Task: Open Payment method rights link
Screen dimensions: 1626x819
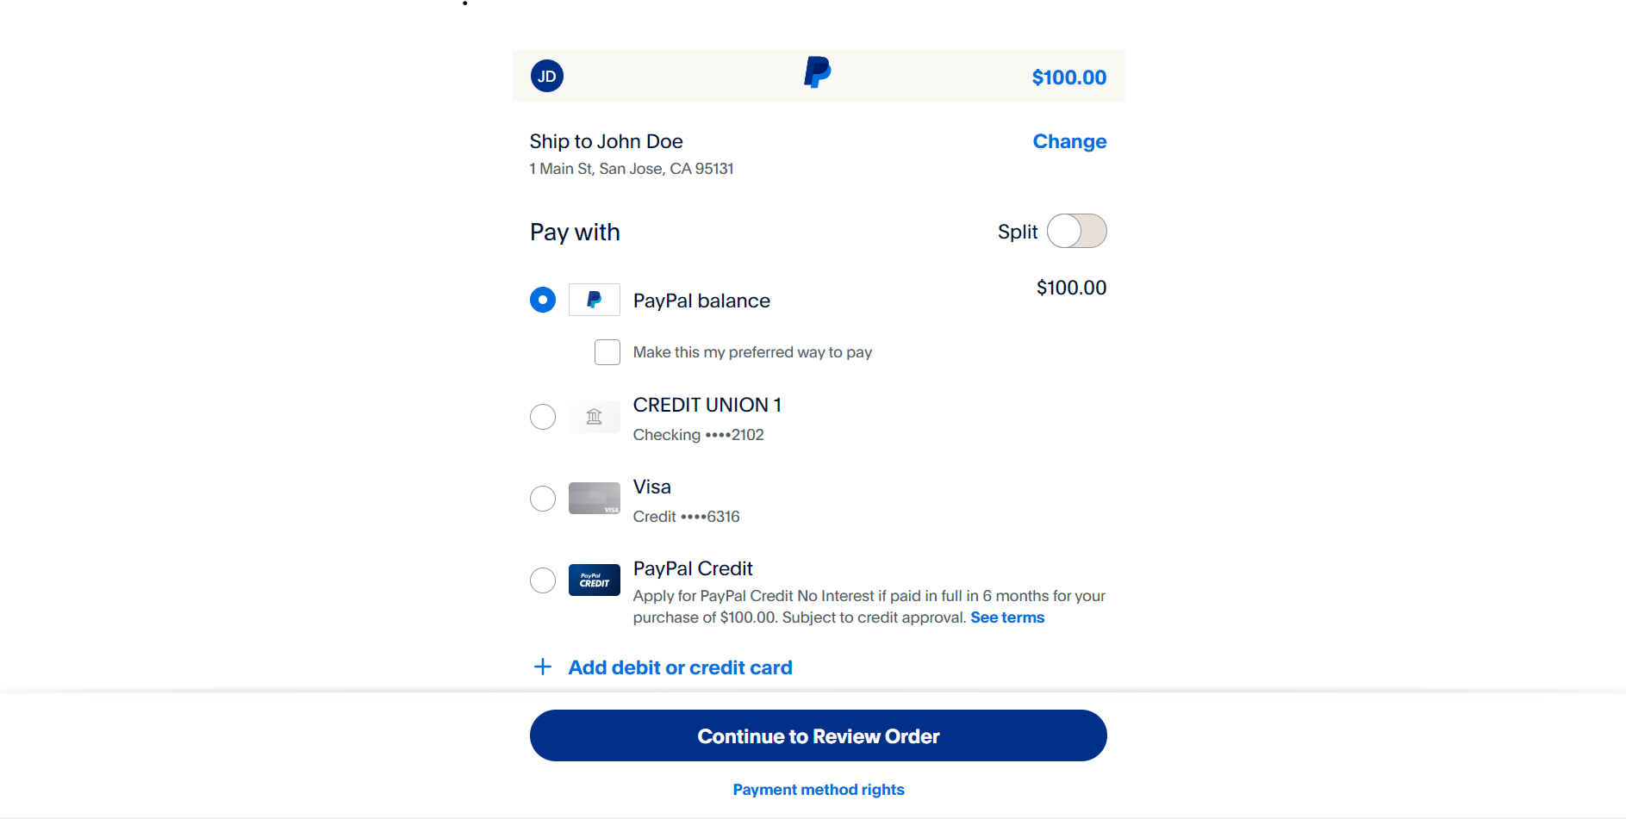Action: pyautogui.click(x=819, y=790)
